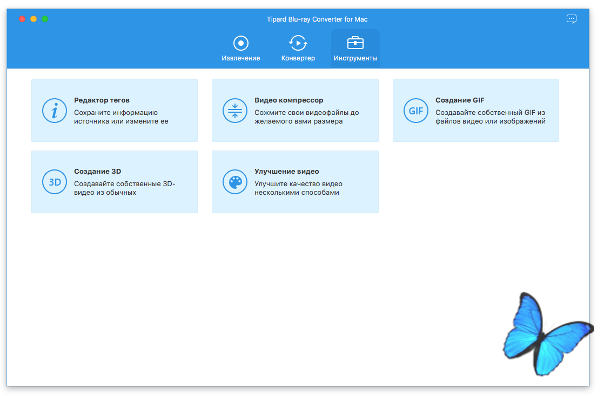Switch to the Конвертер tab
The image size is (604, 396).
tap(298, 49)
